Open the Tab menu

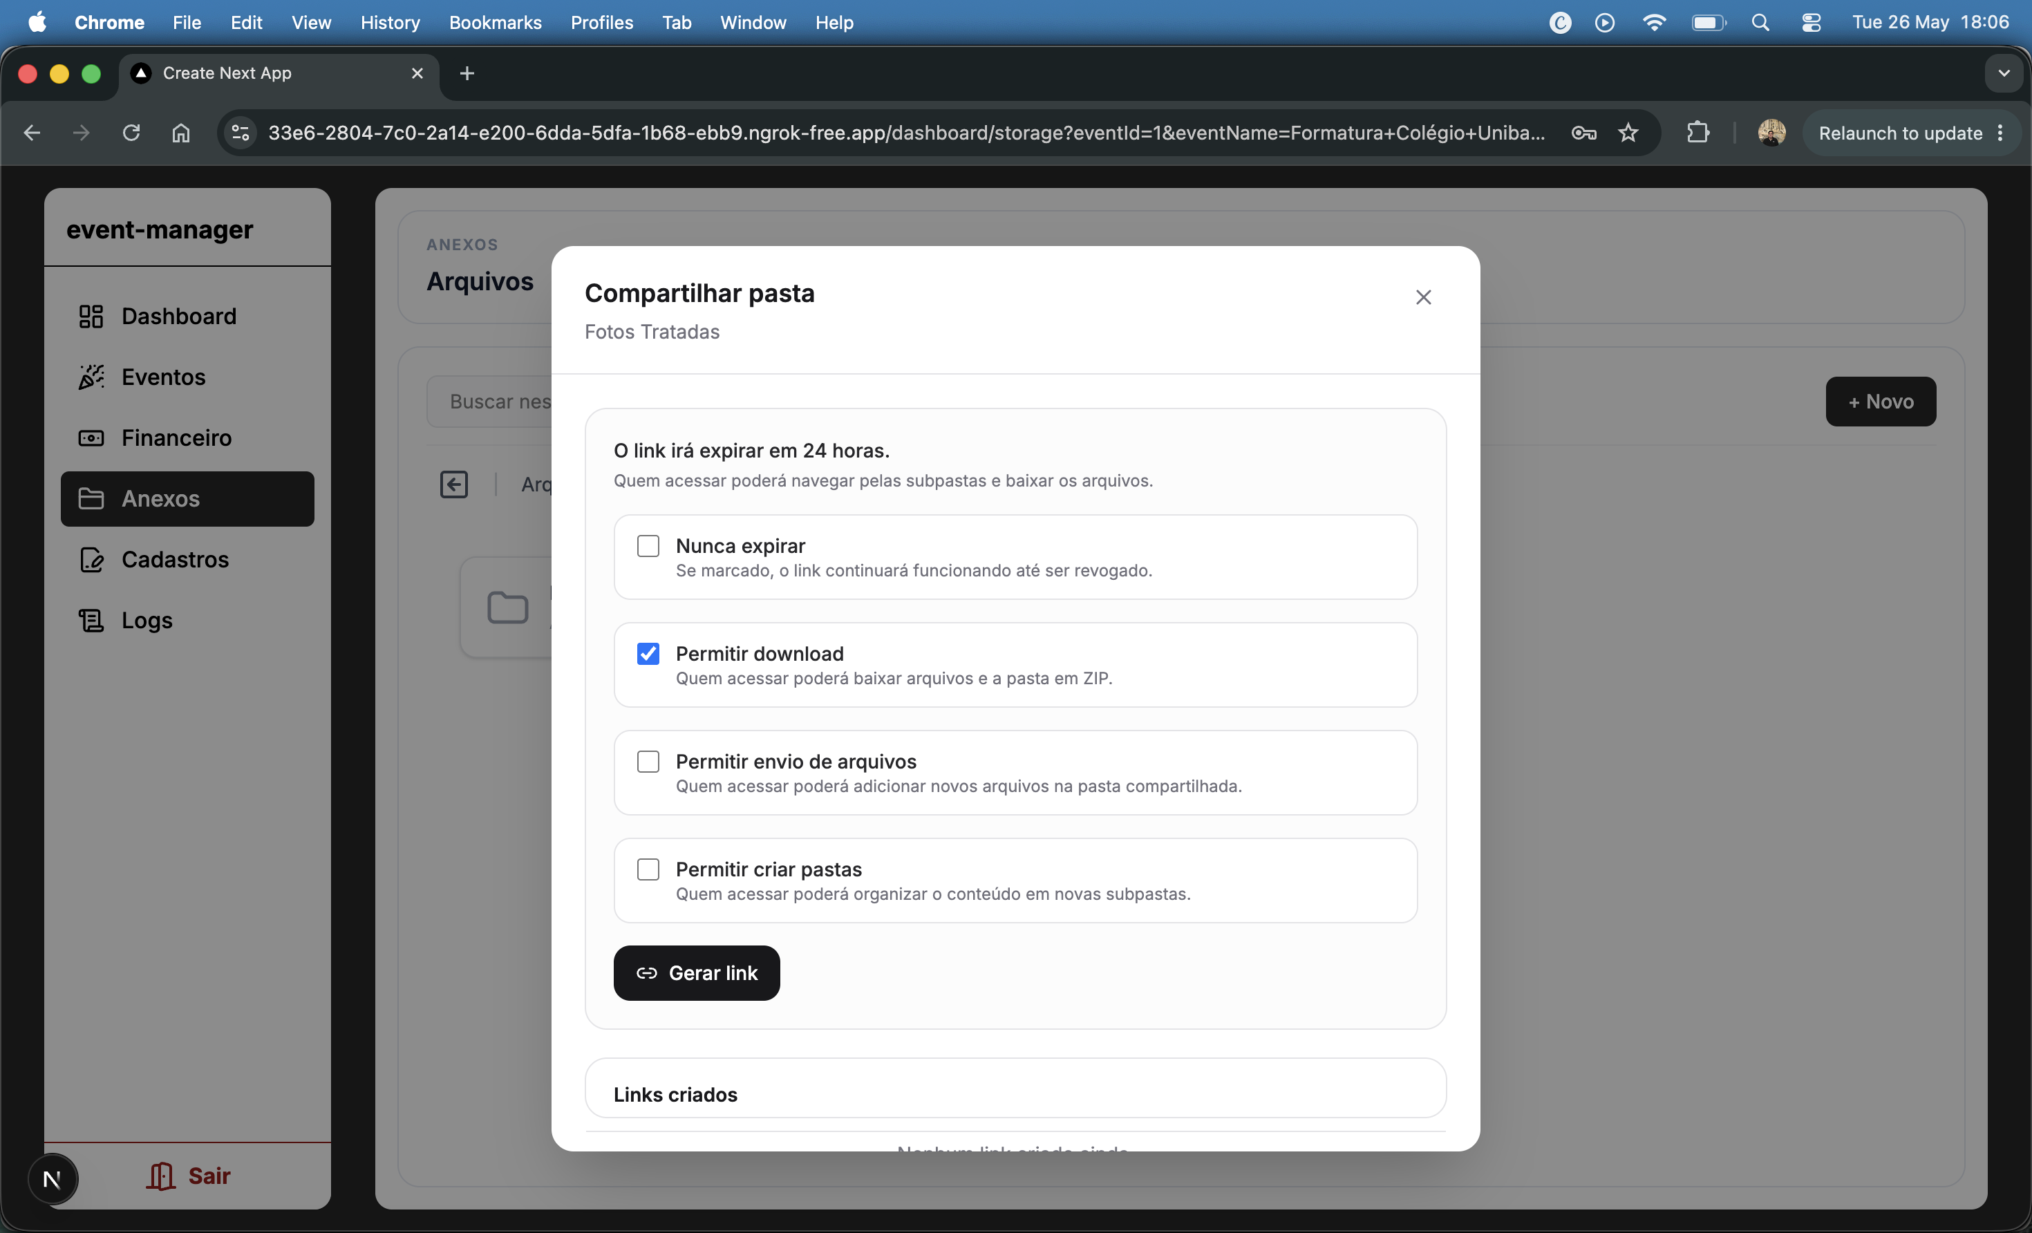(676, 22)
